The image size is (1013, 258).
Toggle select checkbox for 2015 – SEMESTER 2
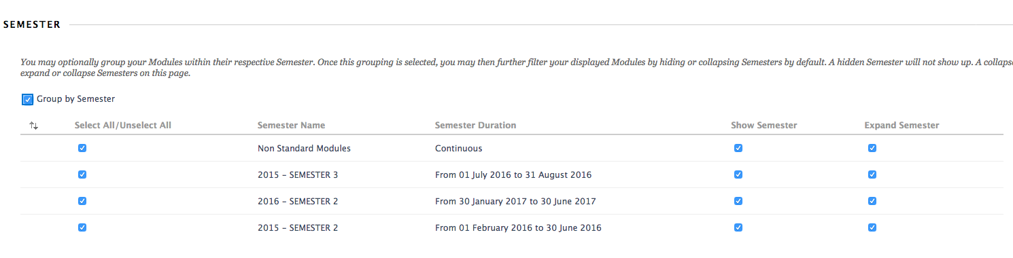[x=82, y=227]
